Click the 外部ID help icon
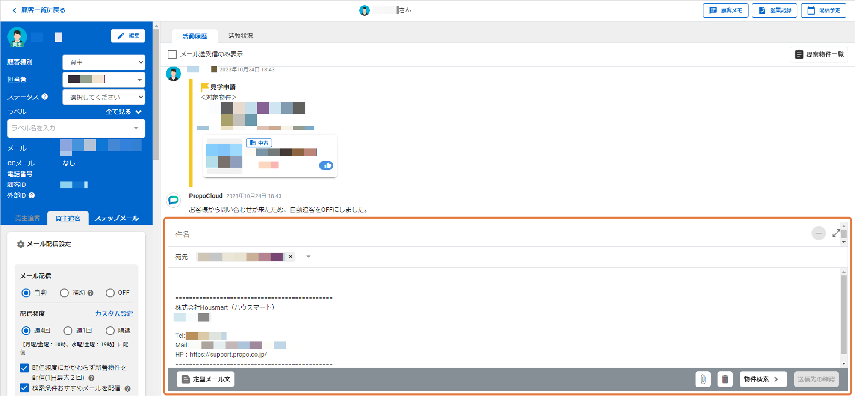 [x=32, y=195]
